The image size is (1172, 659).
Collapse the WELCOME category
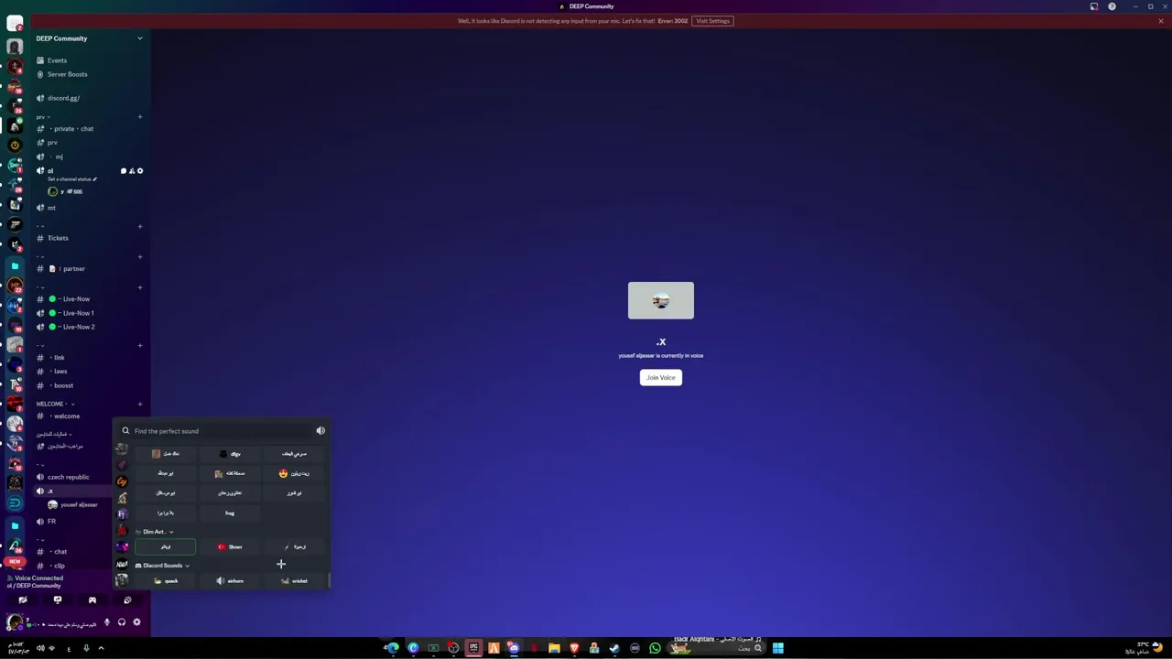coord(55,404)
